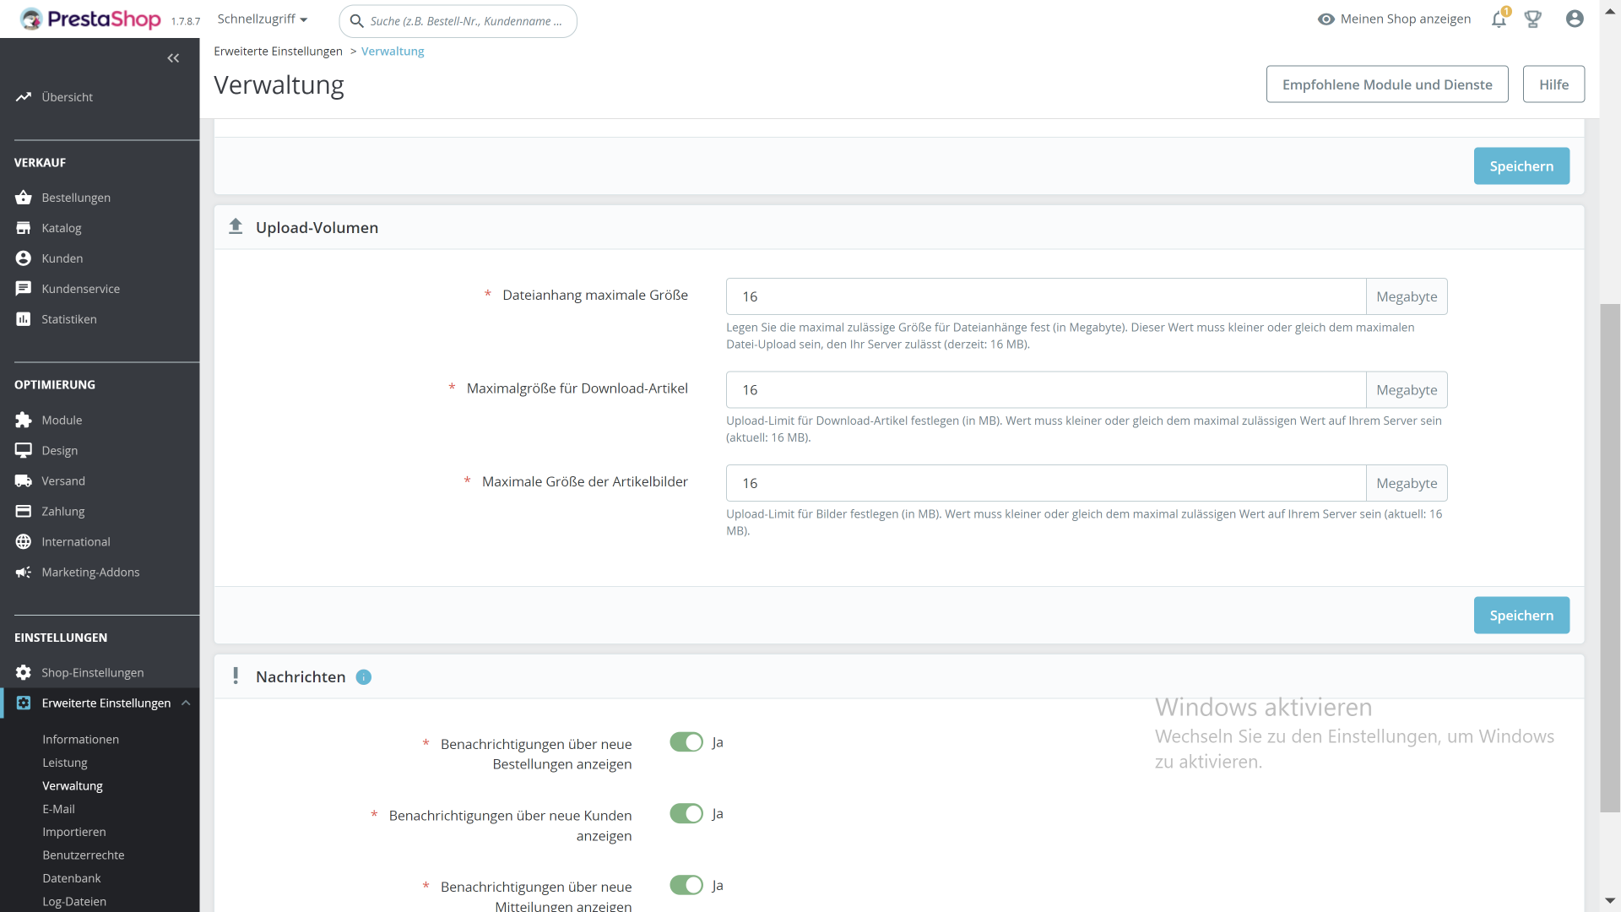This screenshot has height=912, width=1621.
Task: Click the International globe icon
Action: (x=24, y=542)
